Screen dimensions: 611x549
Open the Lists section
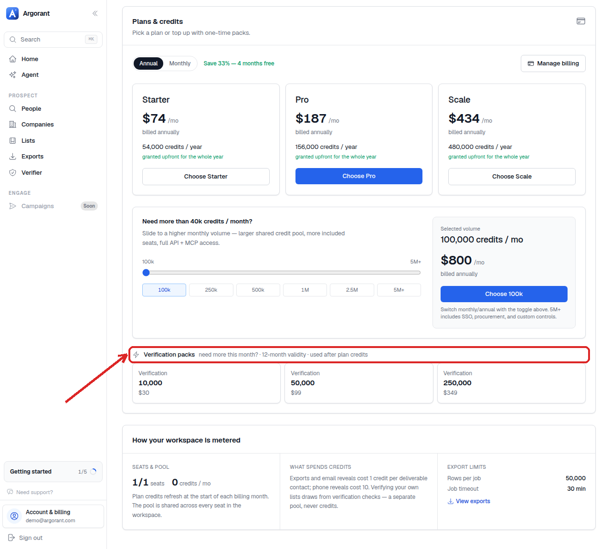point(53,141)
